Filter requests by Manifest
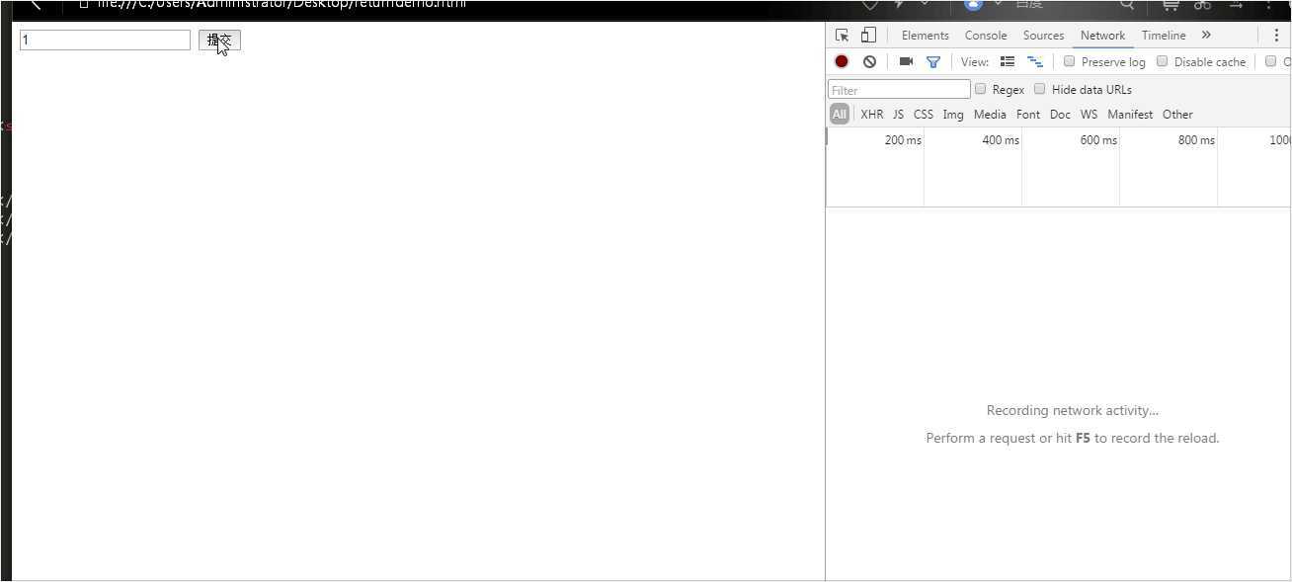1292x582 pixels. click(1130, 115)
